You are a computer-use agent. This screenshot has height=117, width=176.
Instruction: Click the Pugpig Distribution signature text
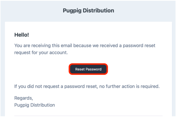click(34, 105)
